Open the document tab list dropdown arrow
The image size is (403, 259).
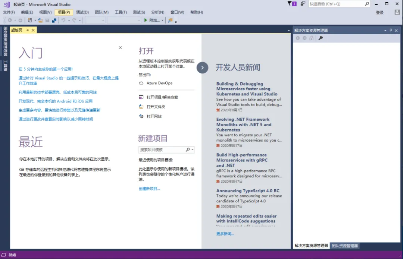tap(288, 31)
